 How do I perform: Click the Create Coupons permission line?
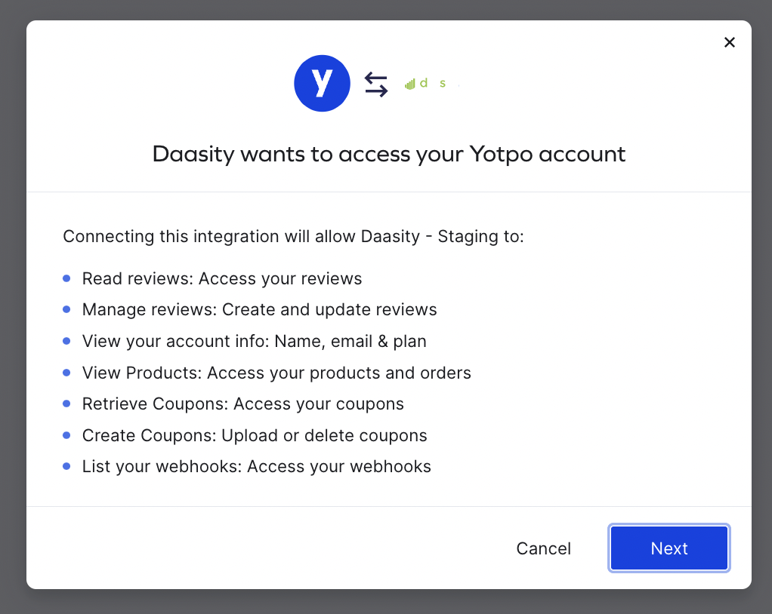click(x=255, y=436)
